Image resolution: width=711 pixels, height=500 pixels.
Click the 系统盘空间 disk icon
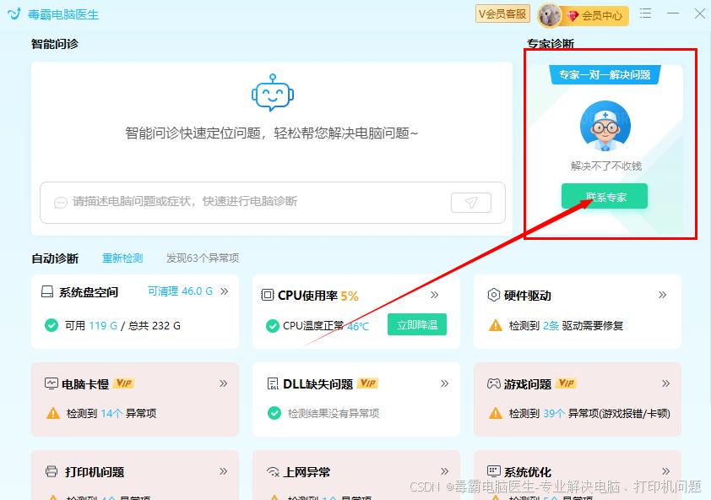tap(47, 291)
